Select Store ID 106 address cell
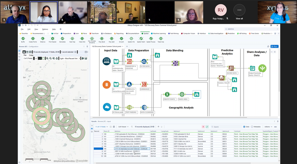297x164 pixels. pos(132,149)
